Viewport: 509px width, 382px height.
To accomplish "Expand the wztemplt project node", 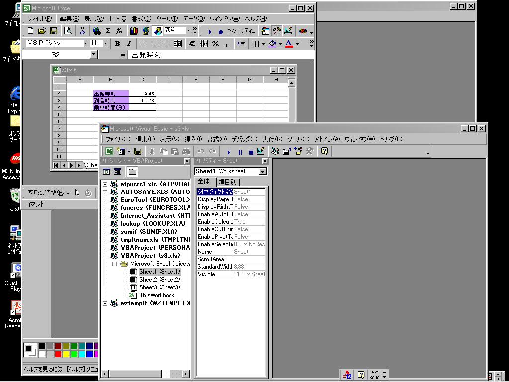I will click(x=105, y=304).
